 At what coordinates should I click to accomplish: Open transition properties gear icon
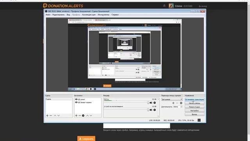pyautogui.click(x=181, y=103)
